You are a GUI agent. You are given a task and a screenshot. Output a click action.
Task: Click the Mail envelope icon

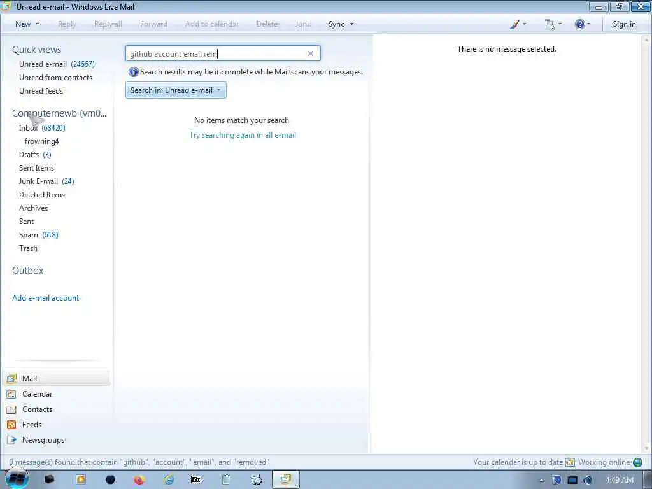[x=11, y=378]
